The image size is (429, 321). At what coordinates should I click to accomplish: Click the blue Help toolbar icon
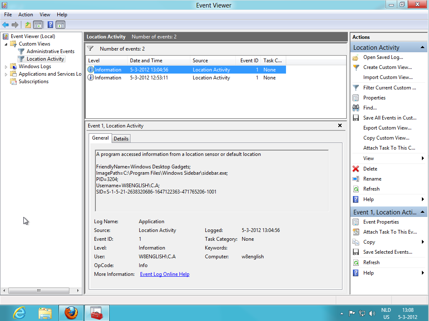[50, 25]
